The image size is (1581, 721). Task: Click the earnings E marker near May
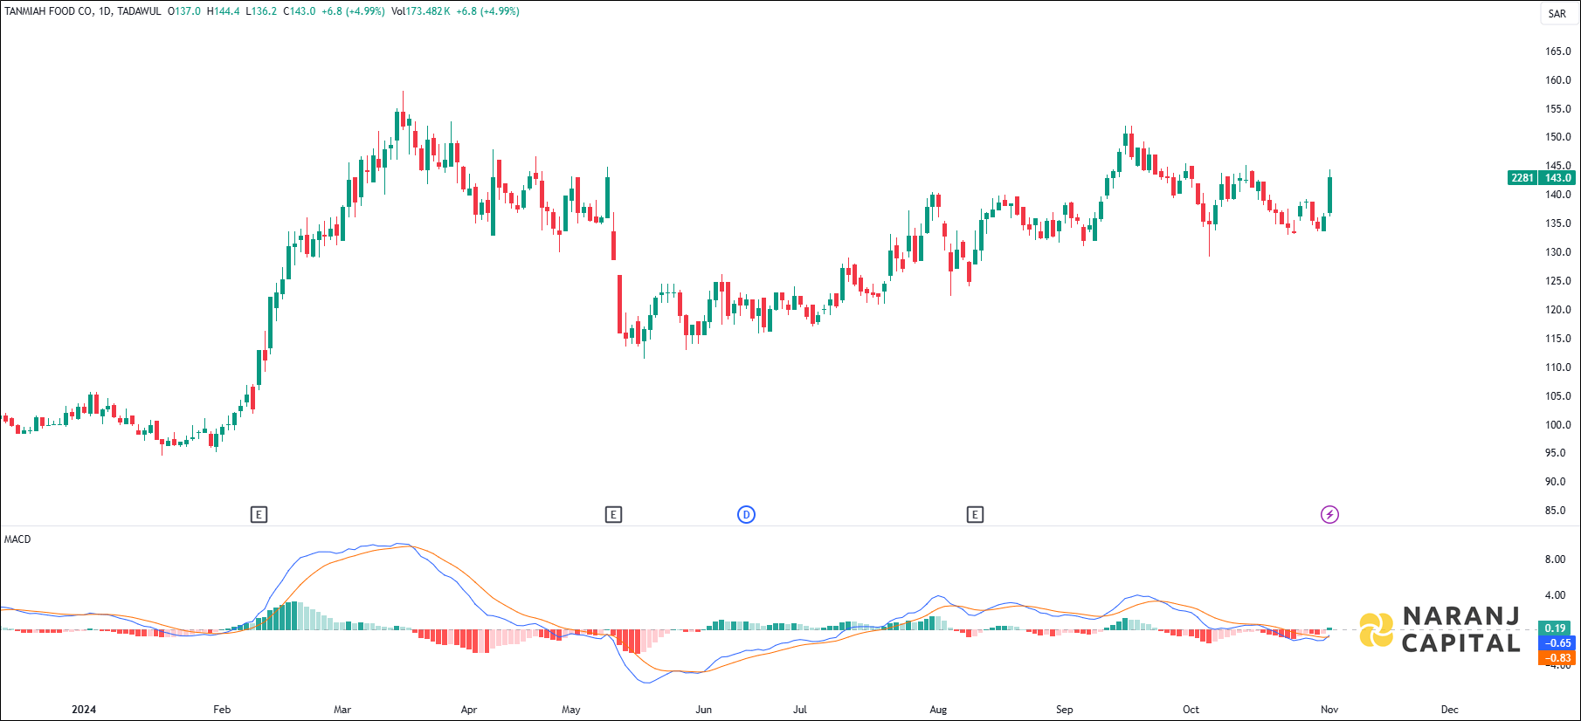(x=613, y=514)
